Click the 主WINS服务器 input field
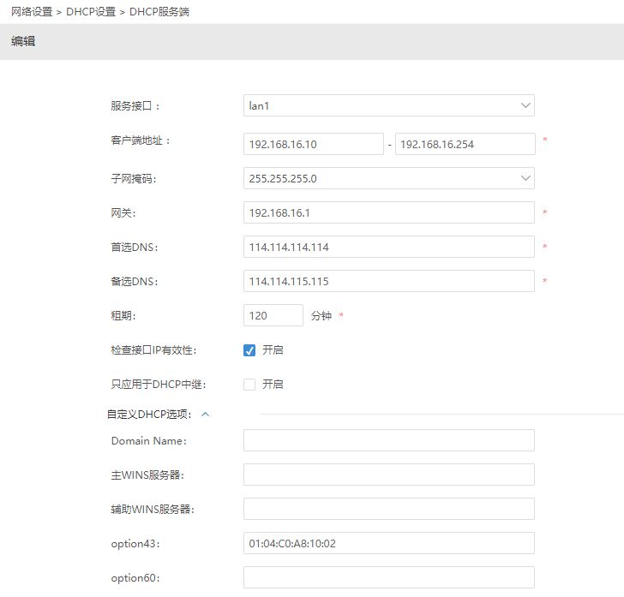Screen dimensions: 624x597 pyautogui.click(x=388, y=475)
